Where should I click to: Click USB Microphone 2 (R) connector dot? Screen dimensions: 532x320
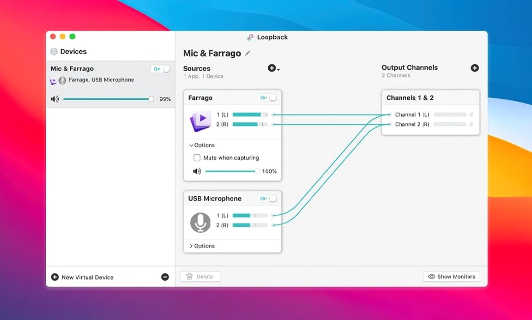274,225
